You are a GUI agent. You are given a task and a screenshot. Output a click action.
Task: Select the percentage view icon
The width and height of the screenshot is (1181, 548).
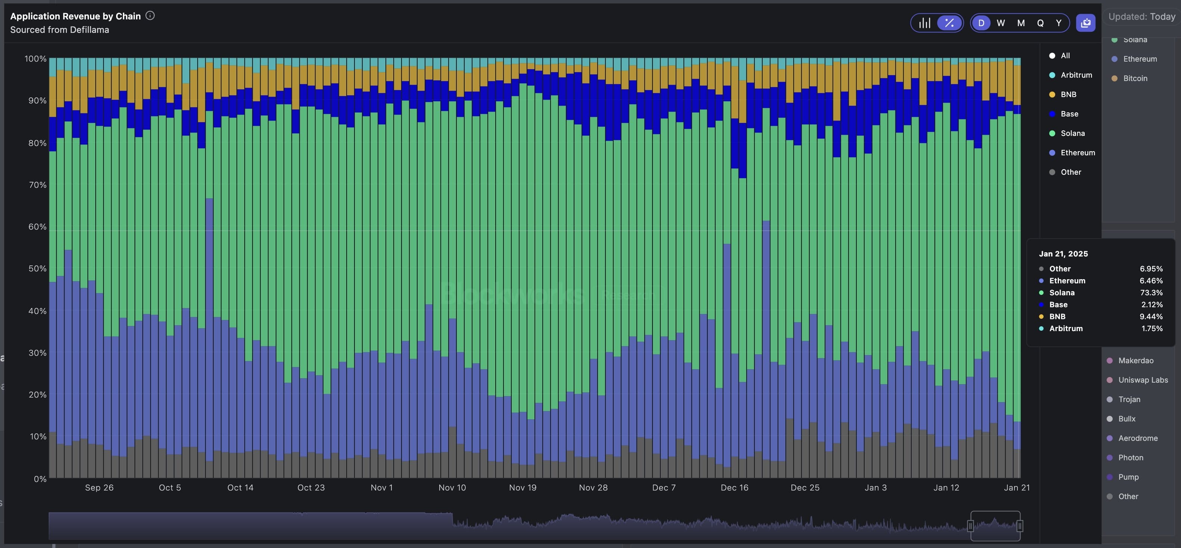949,23
